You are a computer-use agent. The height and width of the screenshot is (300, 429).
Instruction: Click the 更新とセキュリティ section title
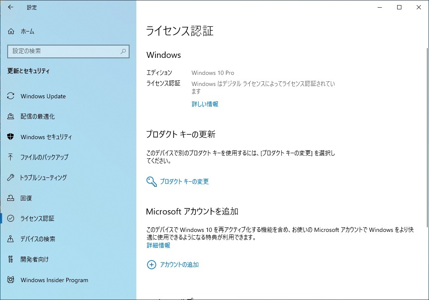tap(28, 71)
